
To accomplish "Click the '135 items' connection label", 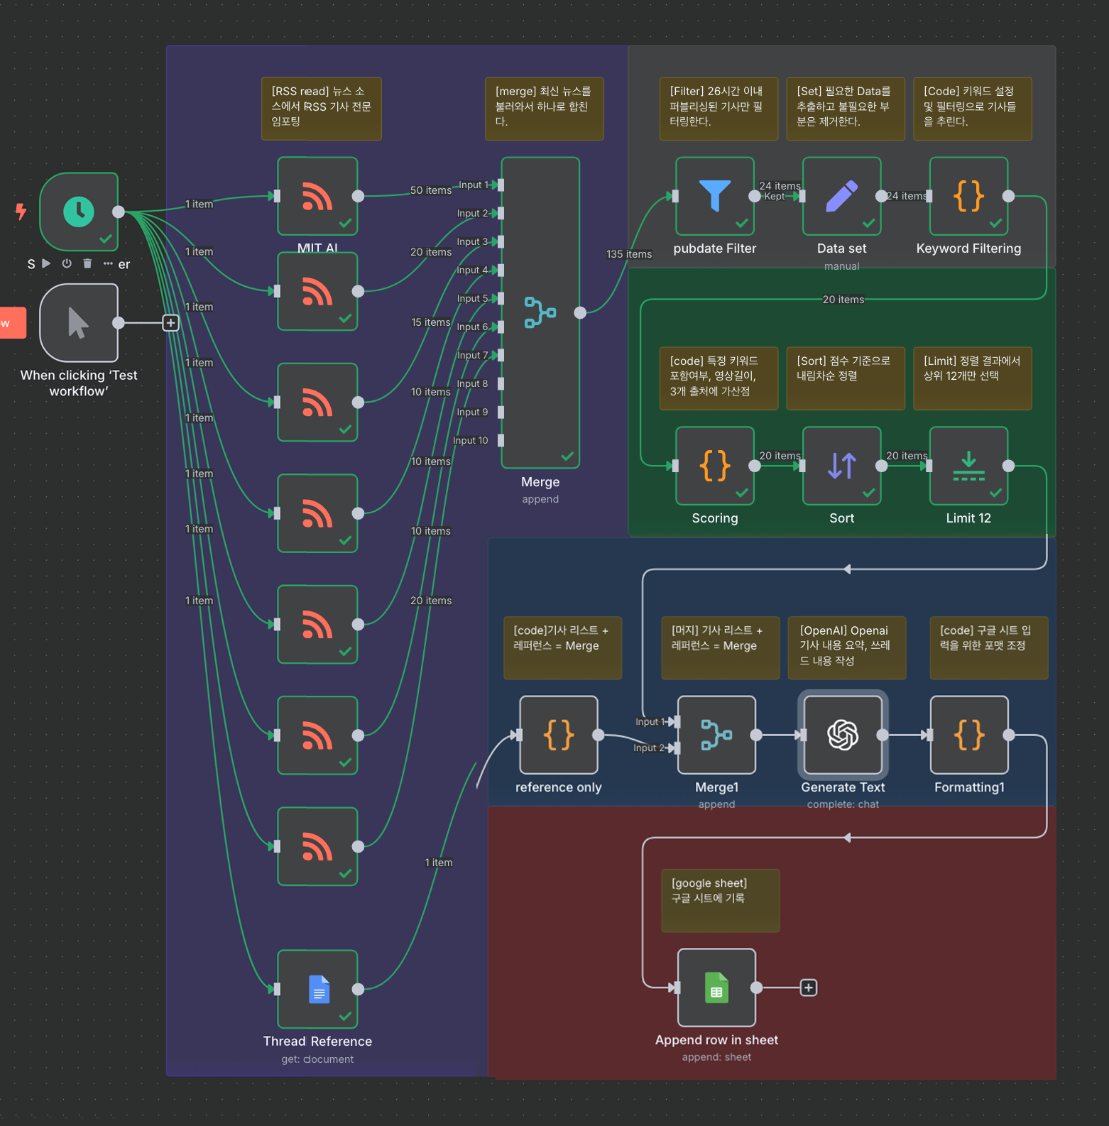I will (629, 254).
